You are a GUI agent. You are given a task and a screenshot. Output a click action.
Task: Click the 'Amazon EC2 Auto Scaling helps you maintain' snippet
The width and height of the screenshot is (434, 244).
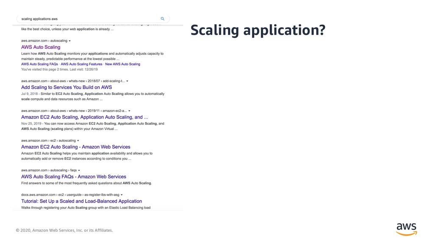click(87, 156)
